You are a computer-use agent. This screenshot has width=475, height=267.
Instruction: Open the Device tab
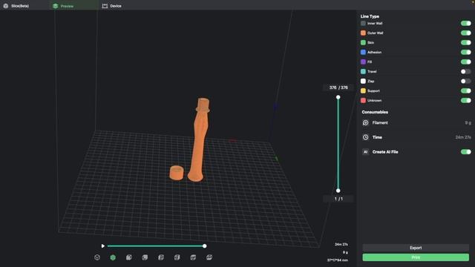click(x=112, y=6)
